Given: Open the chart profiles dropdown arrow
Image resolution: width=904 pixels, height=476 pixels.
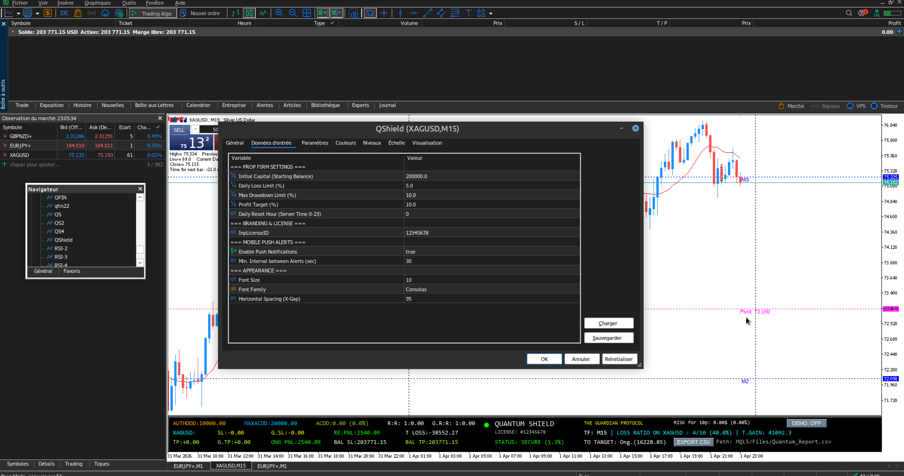Looking at the screenshot, I should click(37, 13).
